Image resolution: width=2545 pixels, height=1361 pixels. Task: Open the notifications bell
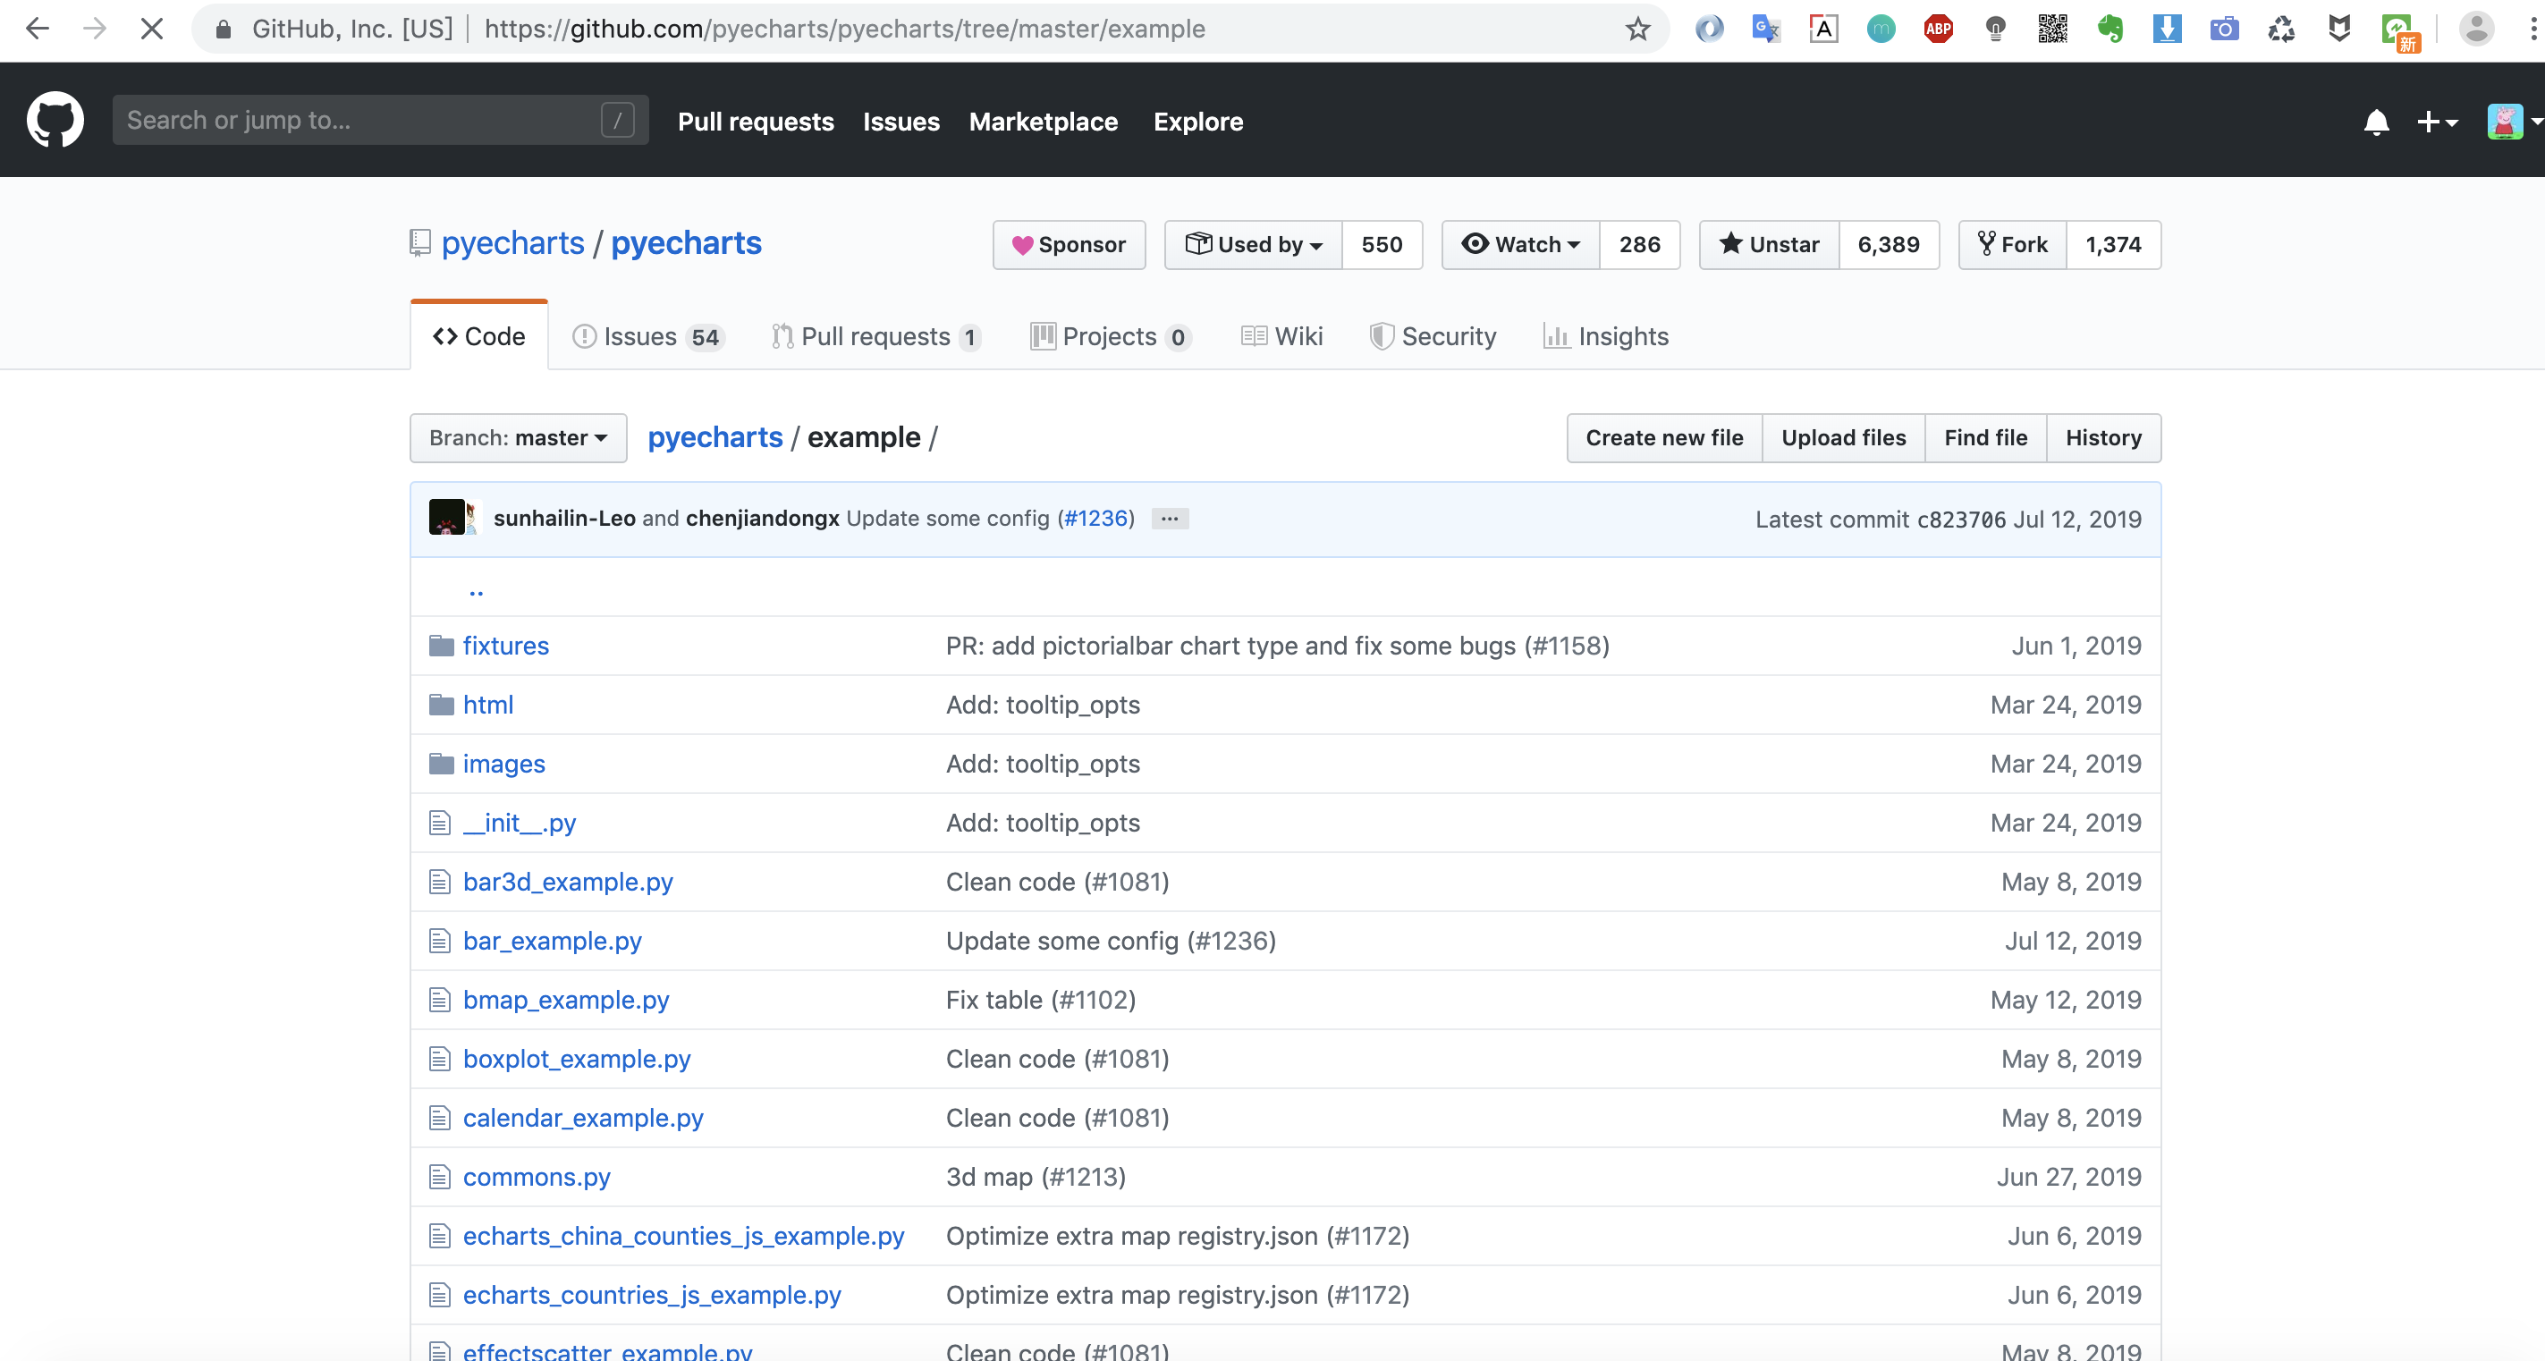coord(2376,122)
